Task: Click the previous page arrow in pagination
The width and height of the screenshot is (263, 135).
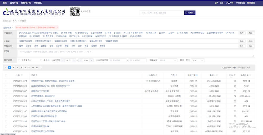Action: [6, 68]
